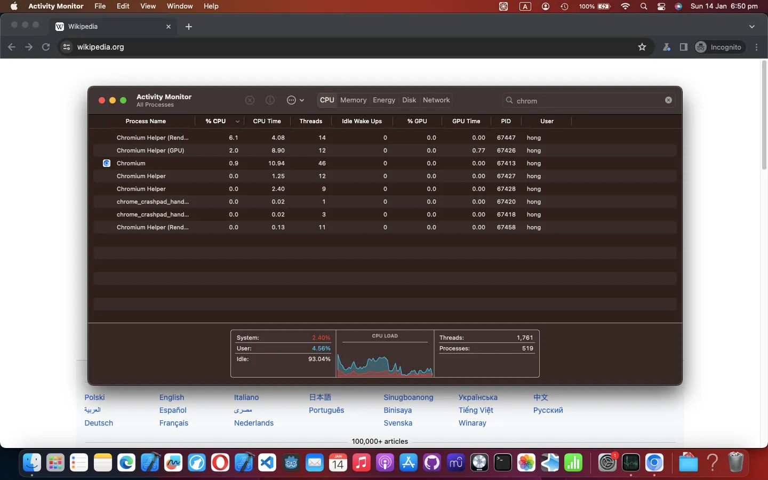Switch to the Memory tab
Screen dimensions: 768x480
coord(353,100)
